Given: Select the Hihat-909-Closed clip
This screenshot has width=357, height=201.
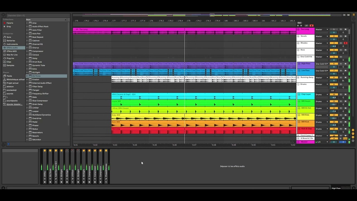Looking at the screenshot, I should point(204,110).
